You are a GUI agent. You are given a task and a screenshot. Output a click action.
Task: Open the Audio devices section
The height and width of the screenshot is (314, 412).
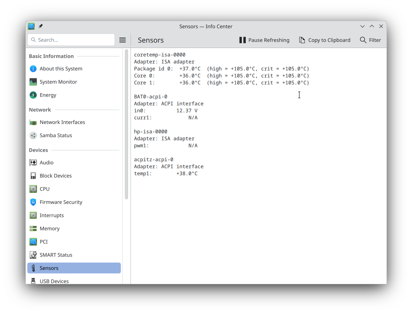33,162
